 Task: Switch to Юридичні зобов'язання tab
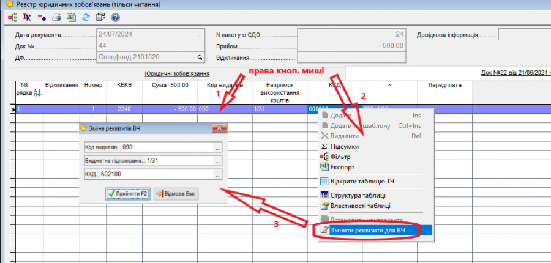[x=173, y=73]
